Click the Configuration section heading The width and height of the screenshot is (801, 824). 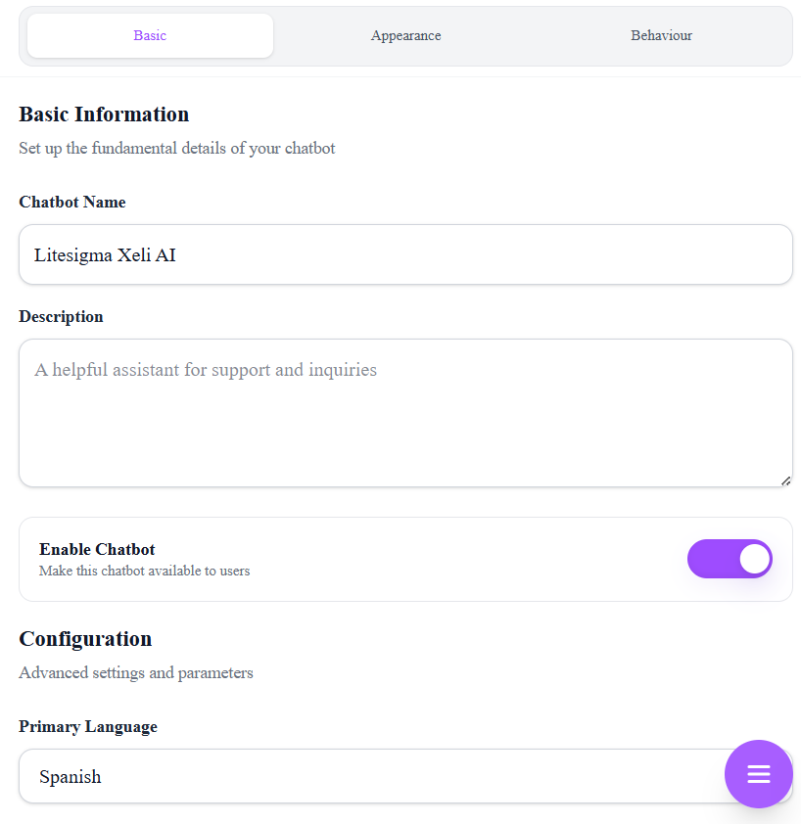pos(85,638)
